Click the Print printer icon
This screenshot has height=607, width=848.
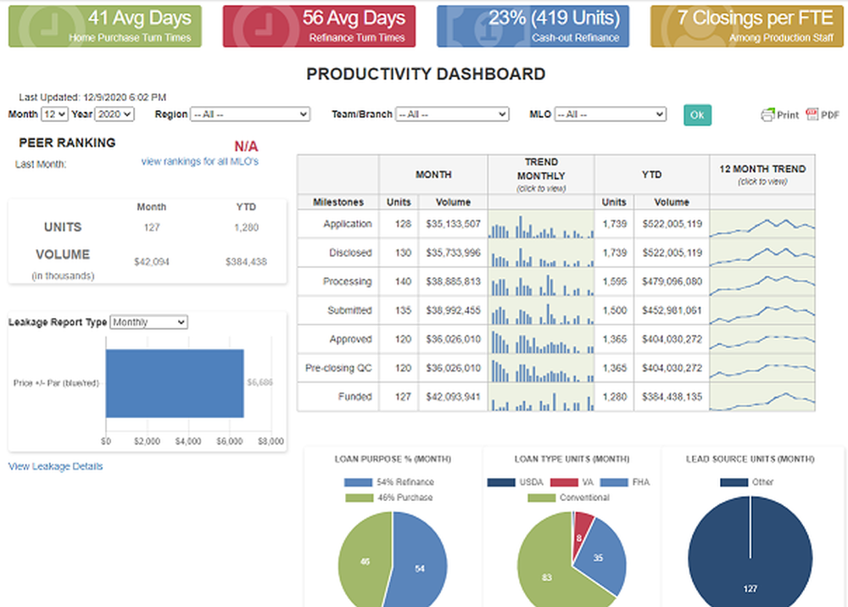[767, 114]
